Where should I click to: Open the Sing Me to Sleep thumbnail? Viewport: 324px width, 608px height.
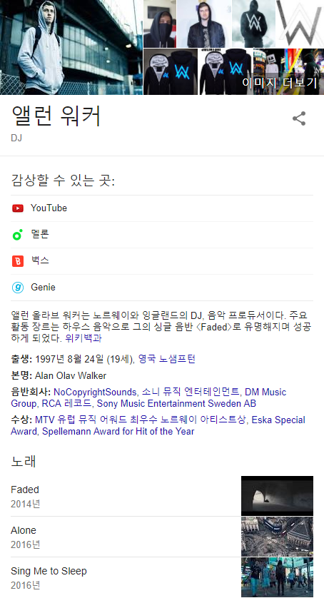coord(277,577)
